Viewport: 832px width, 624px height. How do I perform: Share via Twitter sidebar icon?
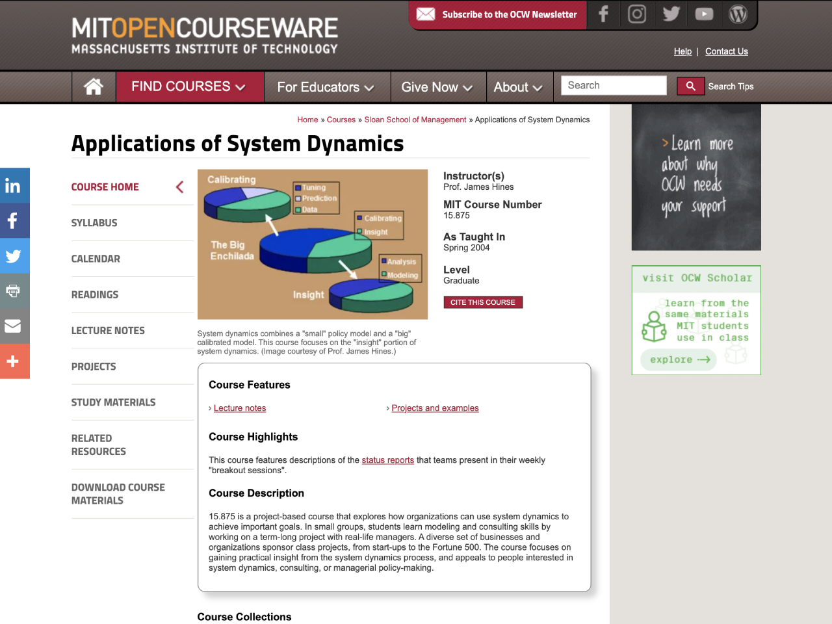[14, 255]
